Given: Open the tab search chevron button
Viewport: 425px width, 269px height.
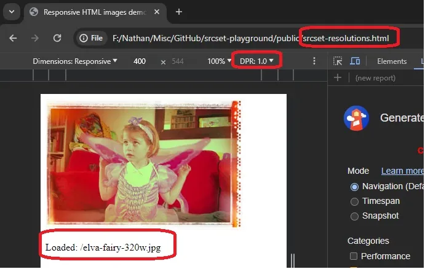Looking at the screenshot, I should tap(12, 12).
